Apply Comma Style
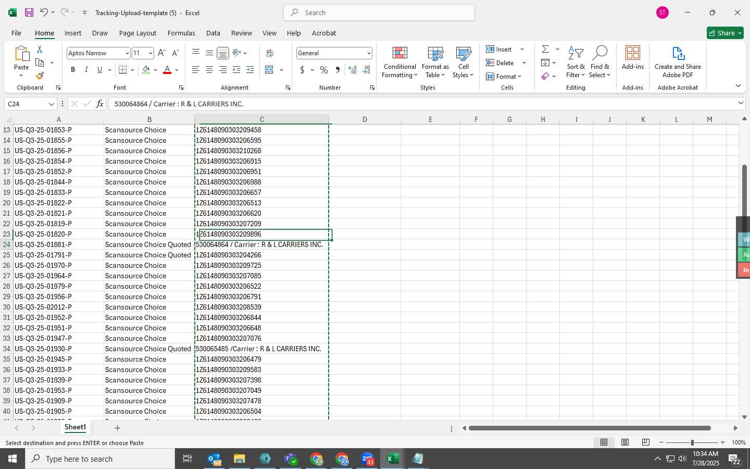 [x=337, y=70]
